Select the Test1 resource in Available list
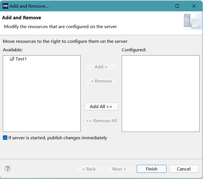Image resolution: width=203 pixels, height=179 pixels. [x=21, y=59]
